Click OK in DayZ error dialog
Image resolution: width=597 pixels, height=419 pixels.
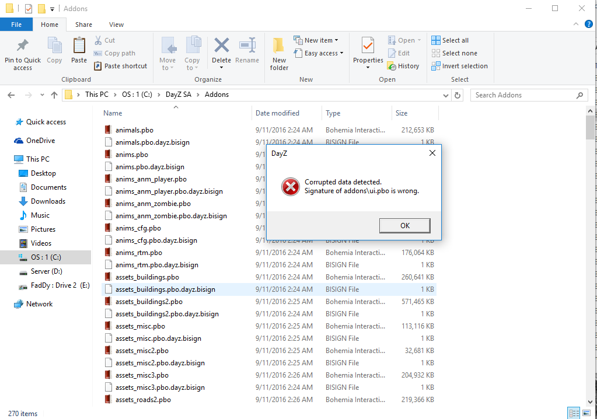point(405,226)
